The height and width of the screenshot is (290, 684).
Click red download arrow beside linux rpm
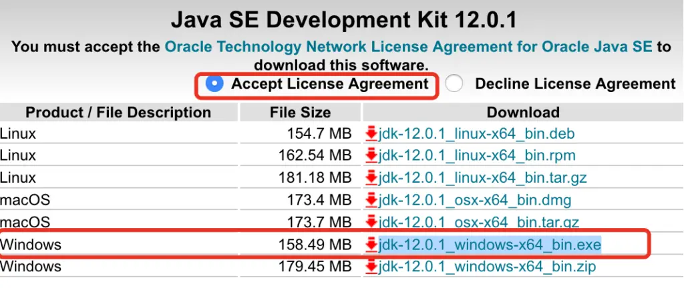click(x=371, y=156)
